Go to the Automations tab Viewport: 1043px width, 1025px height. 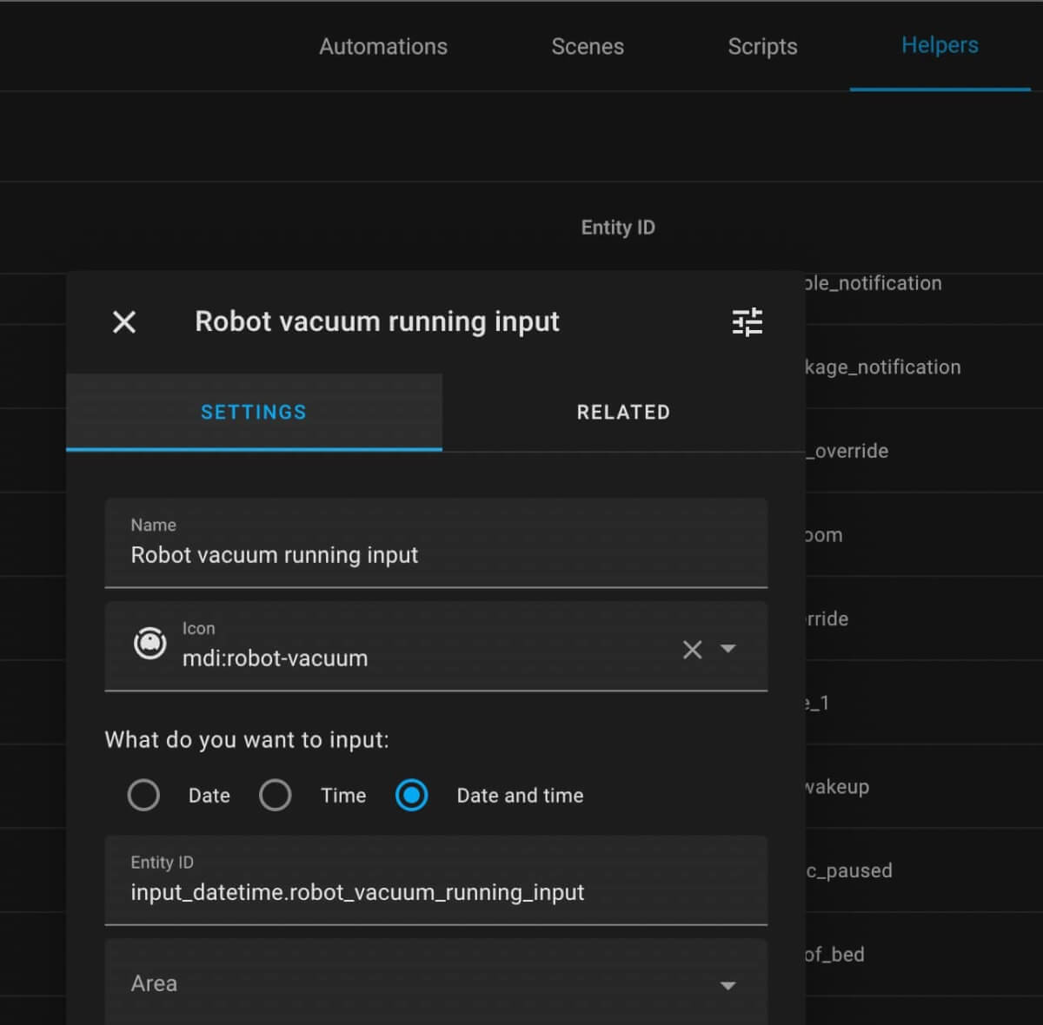(383, 47)
